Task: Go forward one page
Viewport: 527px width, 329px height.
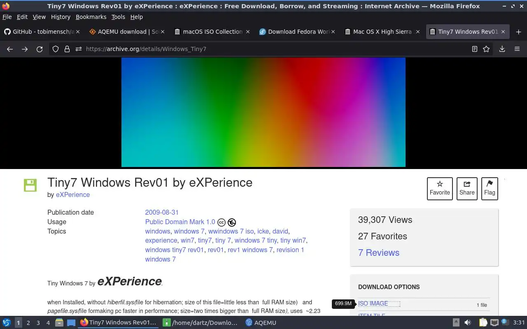Action: [25, 49]
